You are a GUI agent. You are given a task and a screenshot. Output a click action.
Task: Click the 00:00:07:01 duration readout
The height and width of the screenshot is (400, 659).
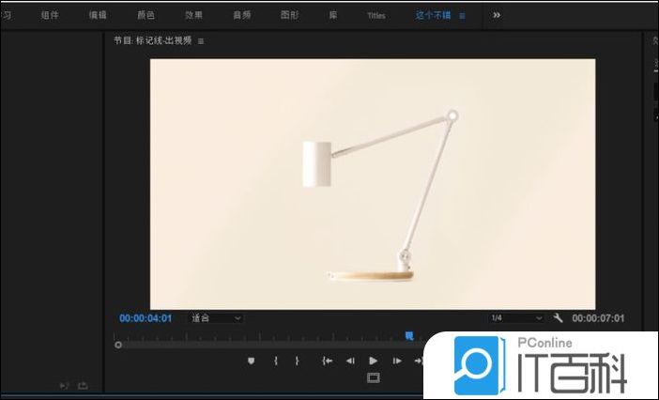pos(598,318)
